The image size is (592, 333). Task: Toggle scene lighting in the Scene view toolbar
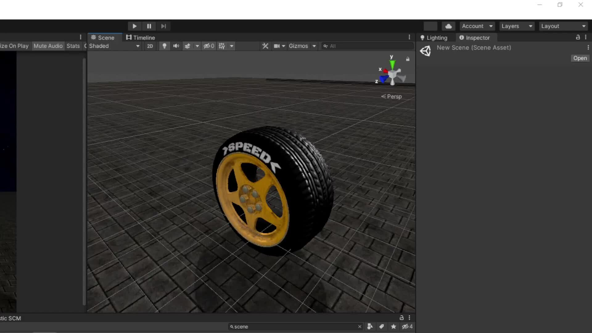(x=164, y=46)
